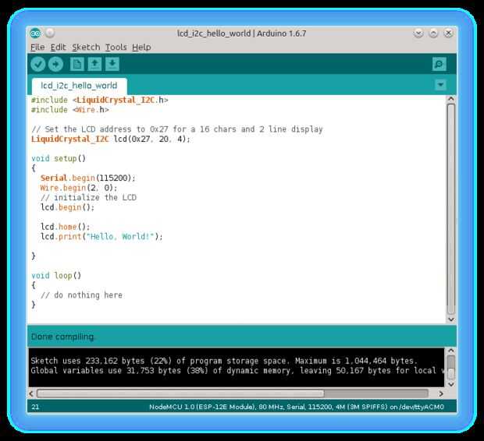Click the line number 21 in status bar

click(x=35, y=407)
